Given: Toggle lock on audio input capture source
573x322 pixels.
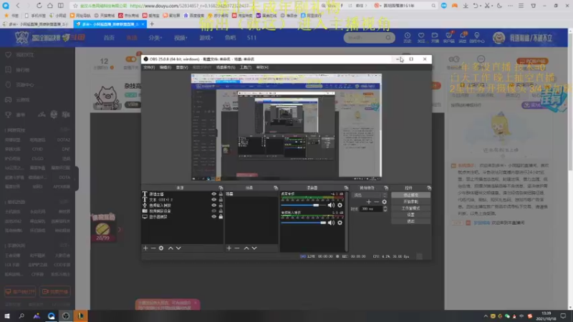Looking at the screenshot, I should pyautogui.click(x=221, y=205).
